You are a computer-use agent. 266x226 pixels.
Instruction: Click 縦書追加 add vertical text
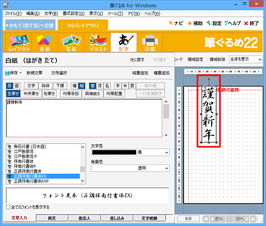pos(140,73)
